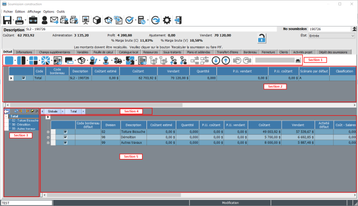
Task: Click the settings gear icon
Action: click(167, 20)
